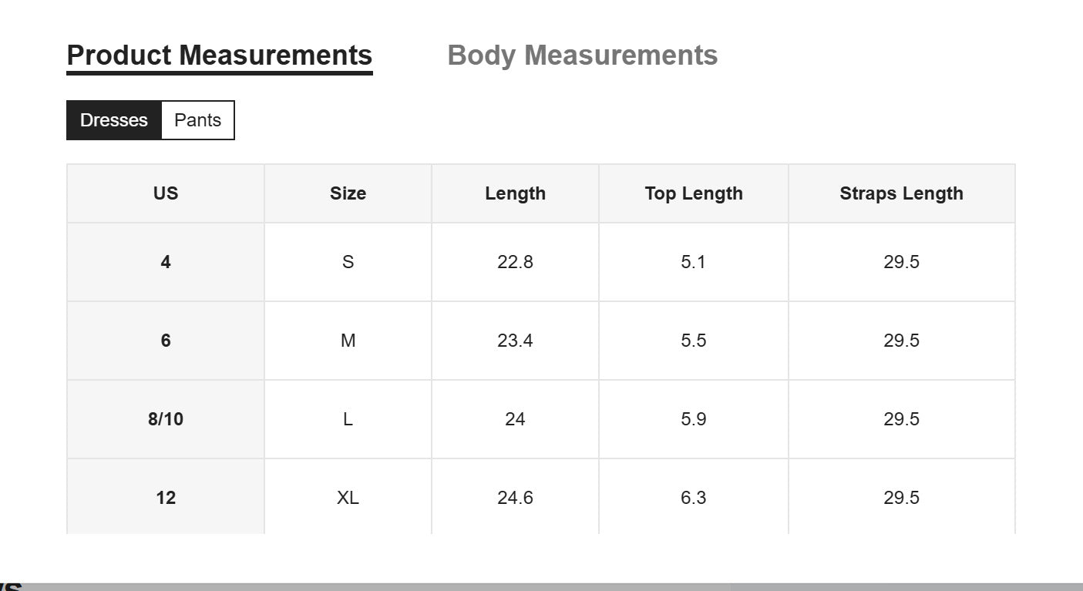
Task: Click the US size 4 row header
Action: coord(166,262)
